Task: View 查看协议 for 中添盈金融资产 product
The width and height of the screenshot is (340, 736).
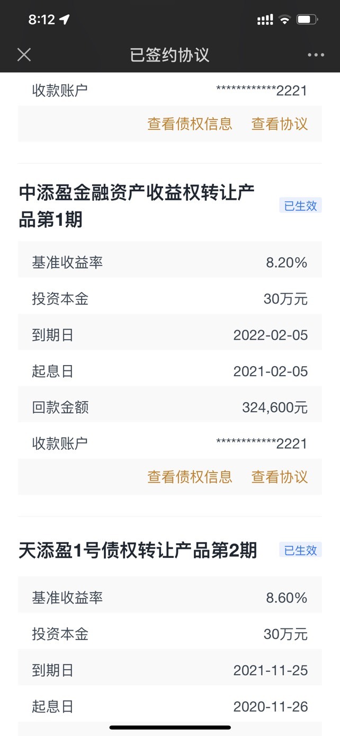Action: click(x=279, y=477)
